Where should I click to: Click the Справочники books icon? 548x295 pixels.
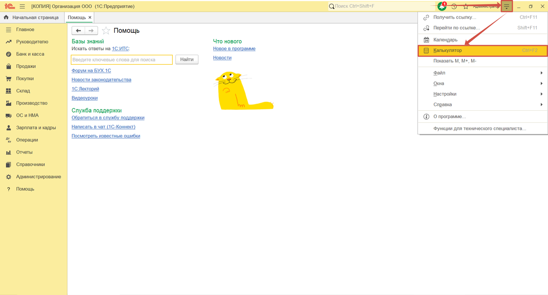[8, 165]
